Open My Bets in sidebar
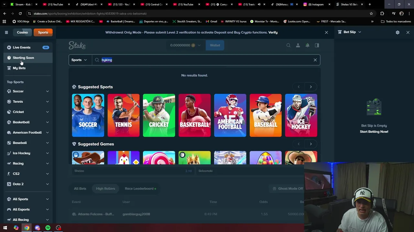Screen dimensions: 414x232 click(28, 68)
